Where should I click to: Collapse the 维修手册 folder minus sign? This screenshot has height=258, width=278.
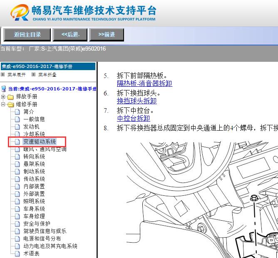click(3, 104)
